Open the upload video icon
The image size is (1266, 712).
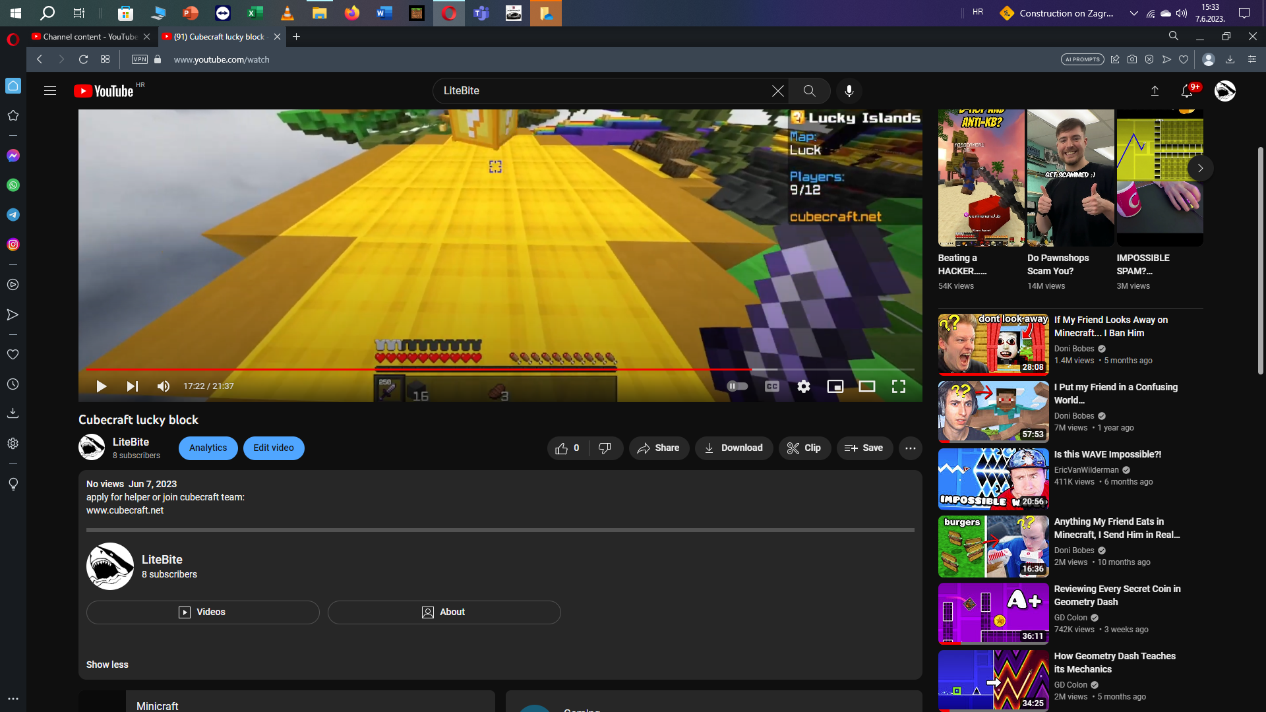tap(1155, 91)
